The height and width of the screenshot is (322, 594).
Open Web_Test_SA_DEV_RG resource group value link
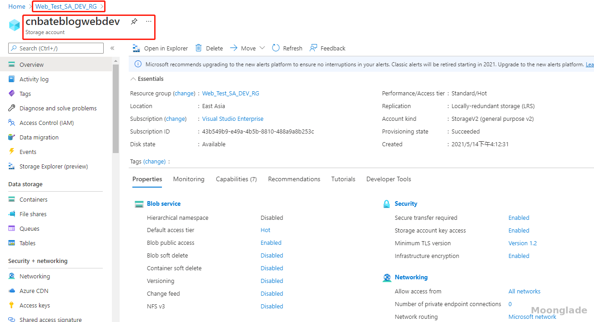click(x=231, y=93)
